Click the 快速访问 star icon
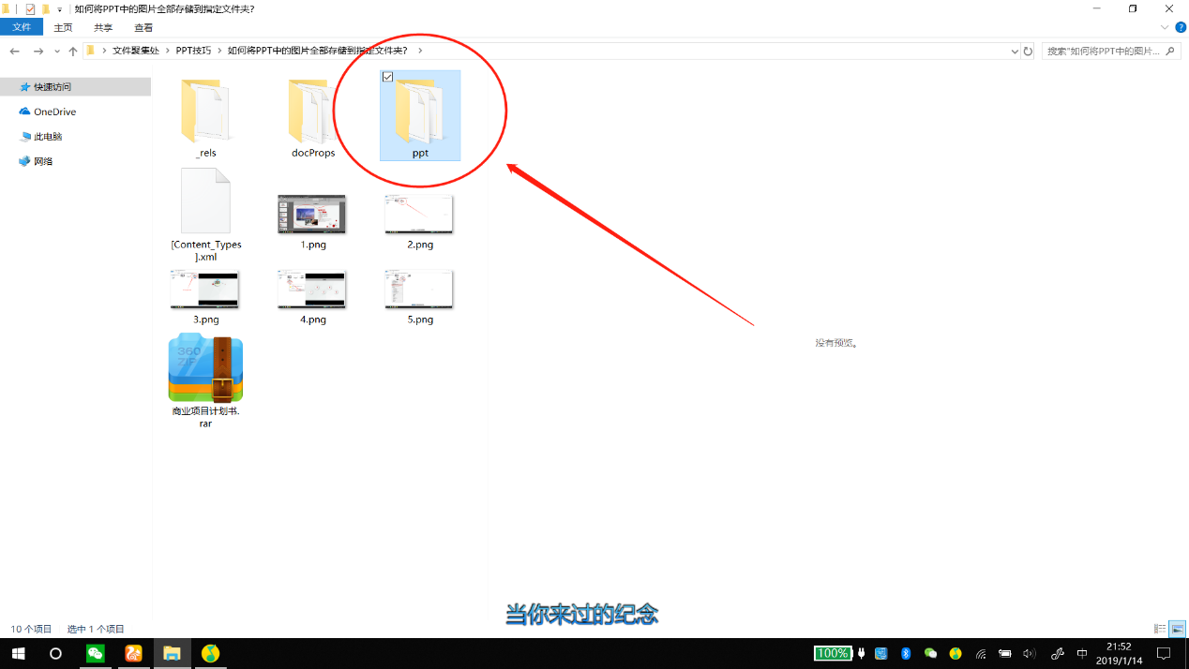Image resolution: width=1189 pixels, height=669 pixels. coord(25,87)
